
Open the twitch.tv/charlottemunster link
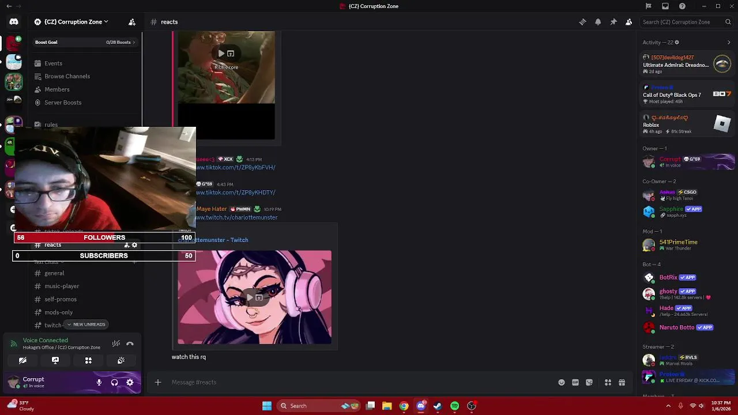click(x=236, y=217)
